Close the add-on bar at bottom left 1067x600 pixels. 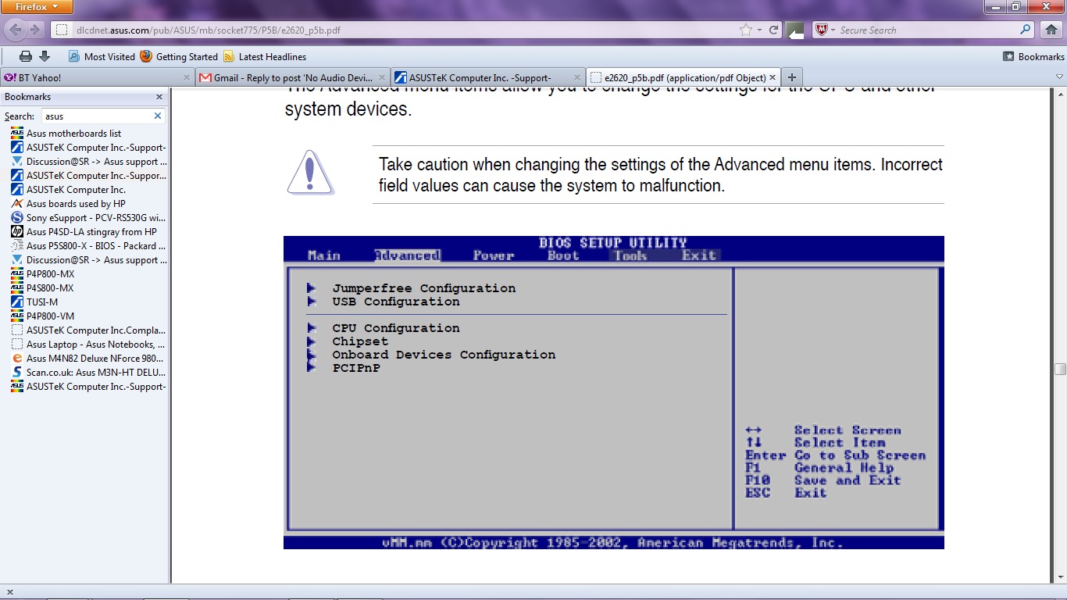click(x=10, y=592)
